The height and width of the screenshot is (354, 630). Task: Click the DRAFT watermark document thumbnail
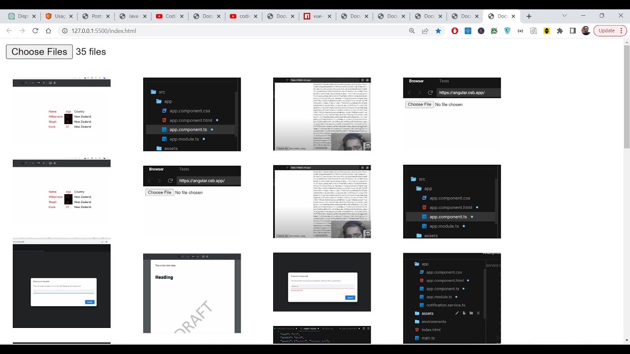(x=192, y=293)
